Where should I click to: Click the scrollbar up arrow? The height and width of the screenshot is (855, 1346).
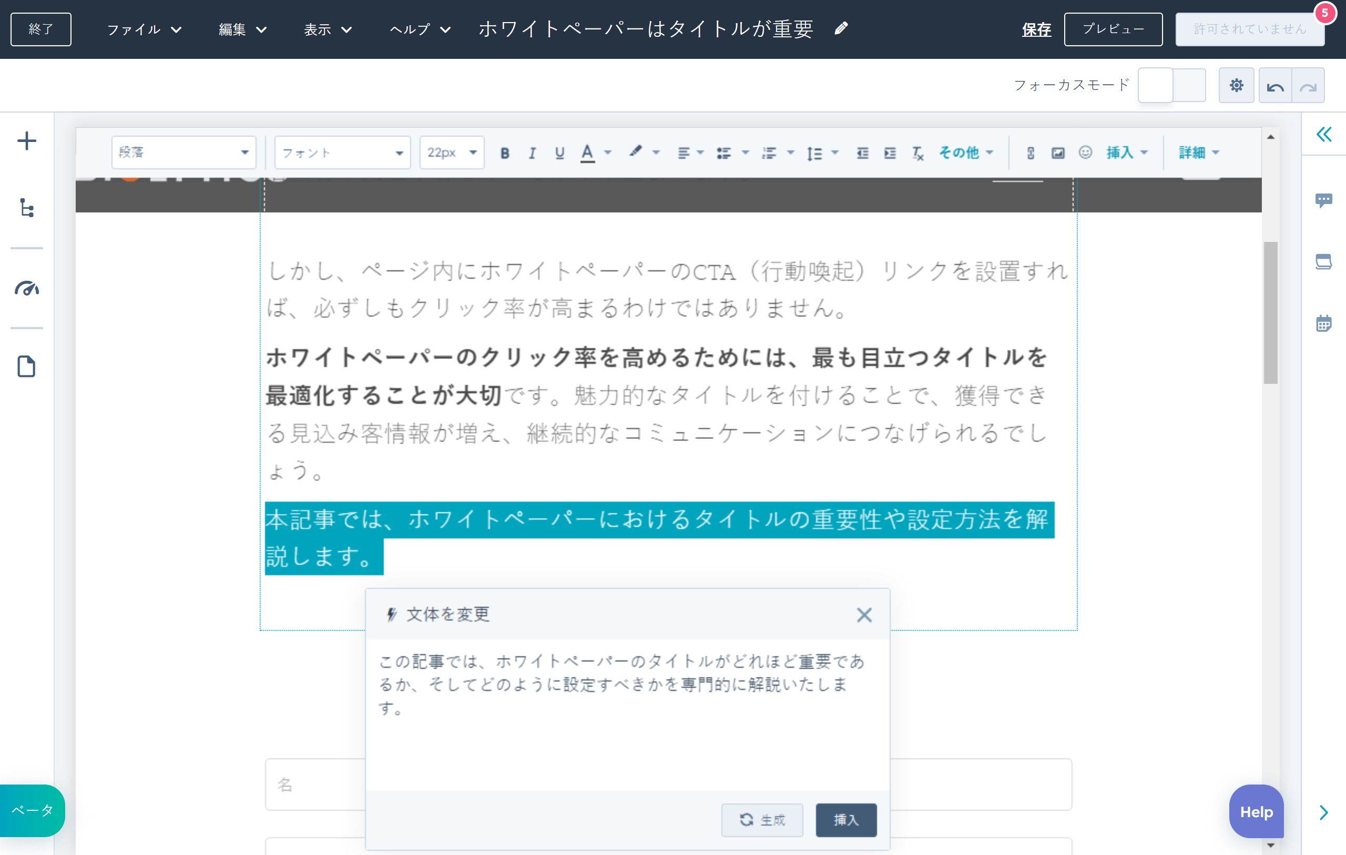click(x=1270, y=137)
